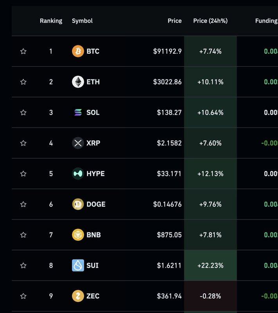Sort by Price (24h%) column header
Viewport: 278px width, 313px height.
pyautogui.click(x=210, y=21)
